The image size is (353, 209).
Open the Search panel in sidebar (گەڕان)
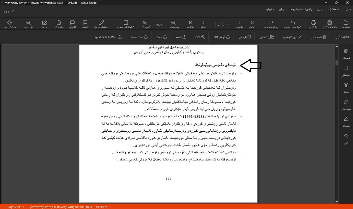(x=346, y=139)
